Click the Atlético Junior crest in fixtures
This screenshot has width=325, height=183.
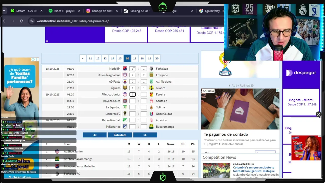(125, 94)
